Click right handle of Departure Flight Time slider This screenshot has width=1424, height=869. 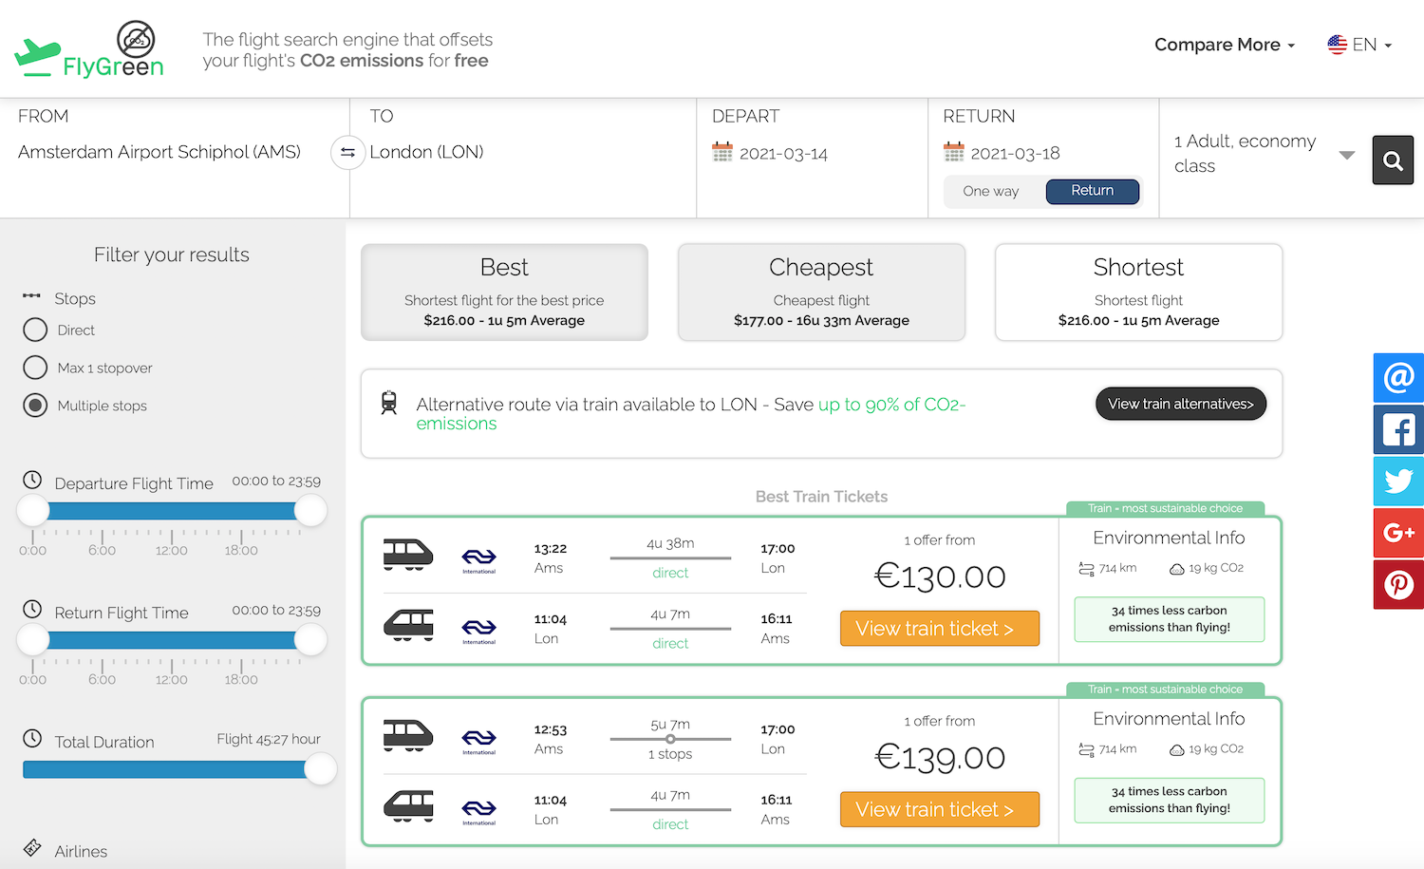[310, 511]
